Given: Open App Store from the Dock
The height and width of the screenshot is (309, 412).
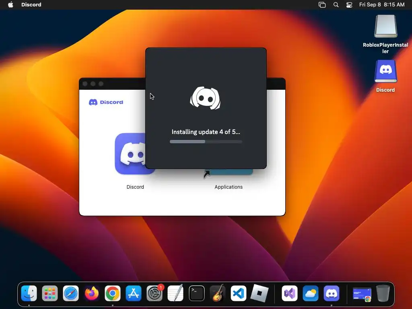Looking at the screenshot, I should [134, 293].
